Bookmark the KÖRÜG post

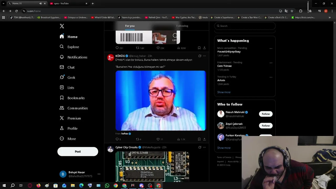coord(199,139)
